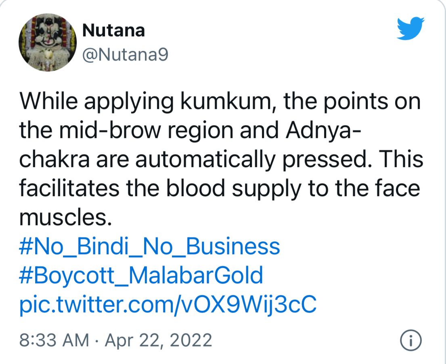Click "mid-brow" in the tweet text

99,130
